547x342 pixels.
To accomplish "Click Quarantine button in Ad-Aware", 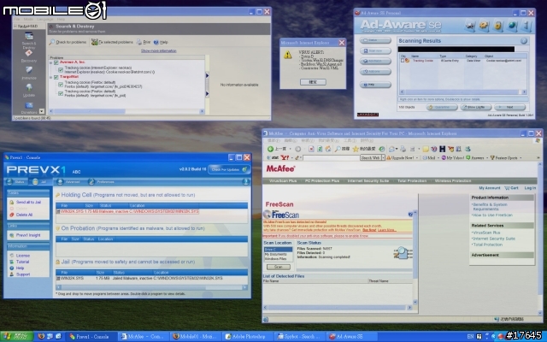I will point(442,108).
